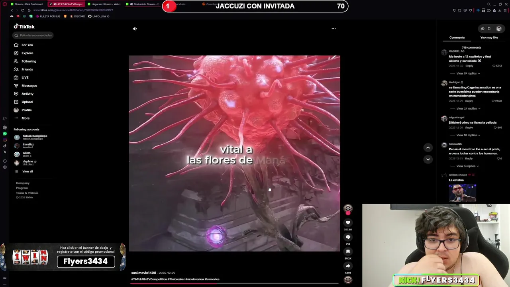Go to the previous video
The image size is (510, 287).
pos(428,147)
